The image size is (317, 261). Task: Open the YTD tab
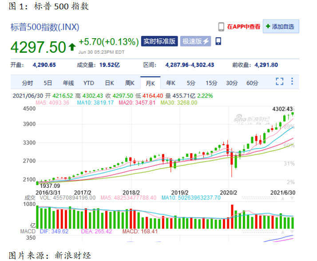pyautogui.click(x=89, y=83)
